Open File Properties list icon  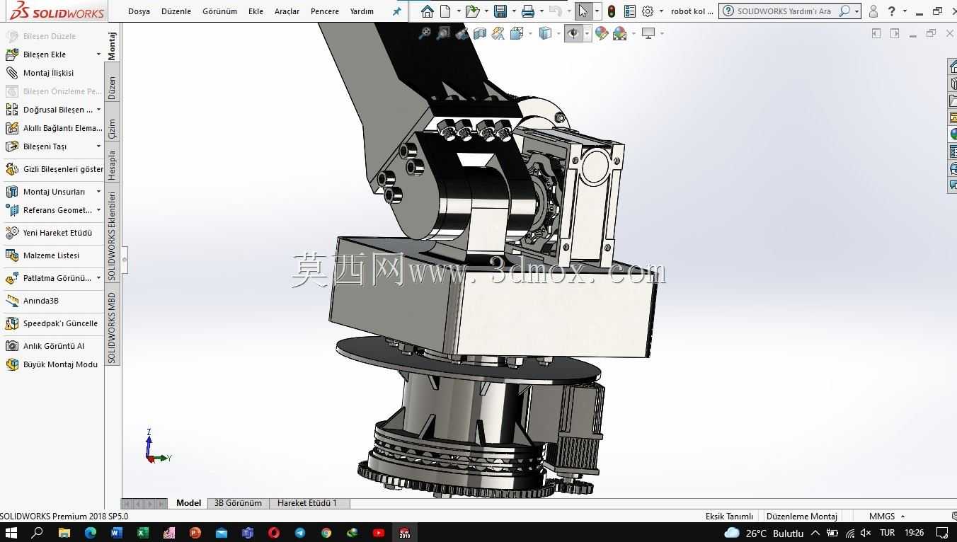[629, 11]
